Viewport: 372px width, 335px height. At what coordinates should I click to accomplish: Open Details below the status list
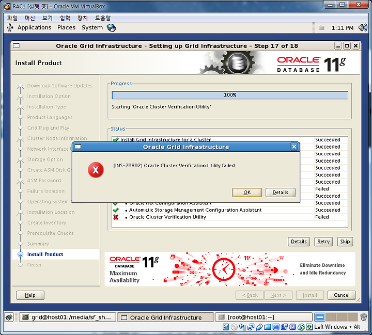click(299, 242)
